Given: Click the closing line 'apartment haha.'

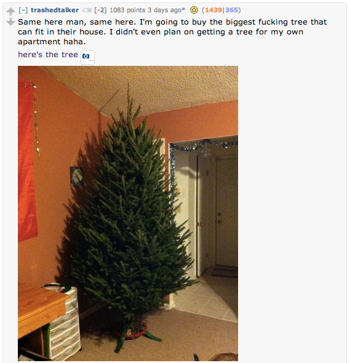Looking at the screenshot, I should [x=52, y=42].
